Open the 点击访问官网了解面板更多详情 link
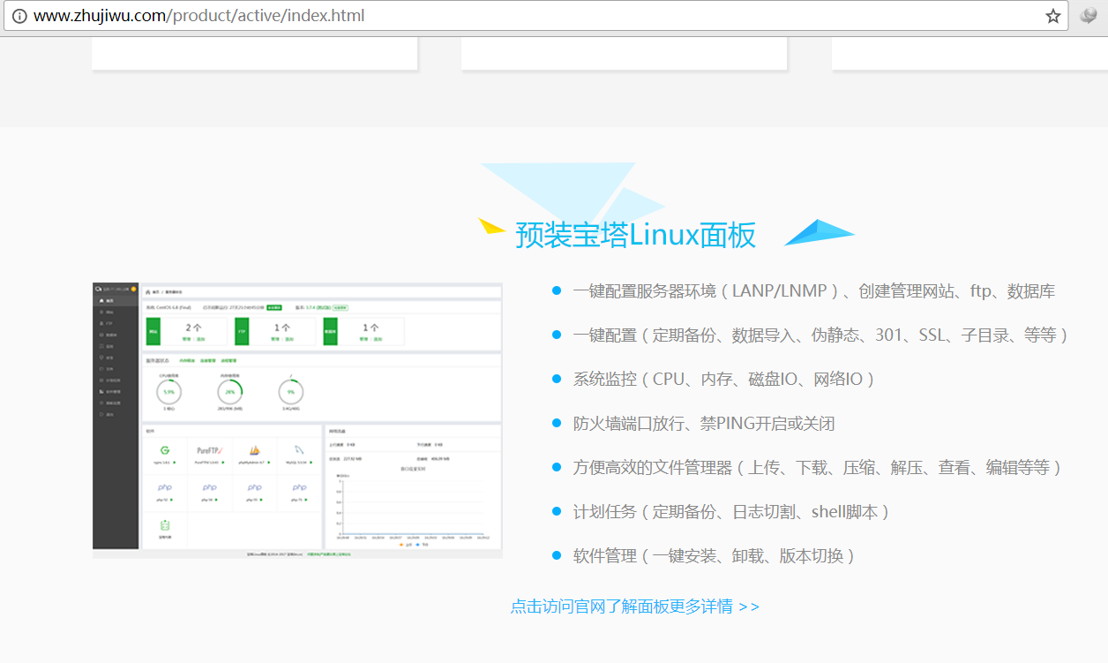This screenshot has width=1108, height=663. click(634, 606)
